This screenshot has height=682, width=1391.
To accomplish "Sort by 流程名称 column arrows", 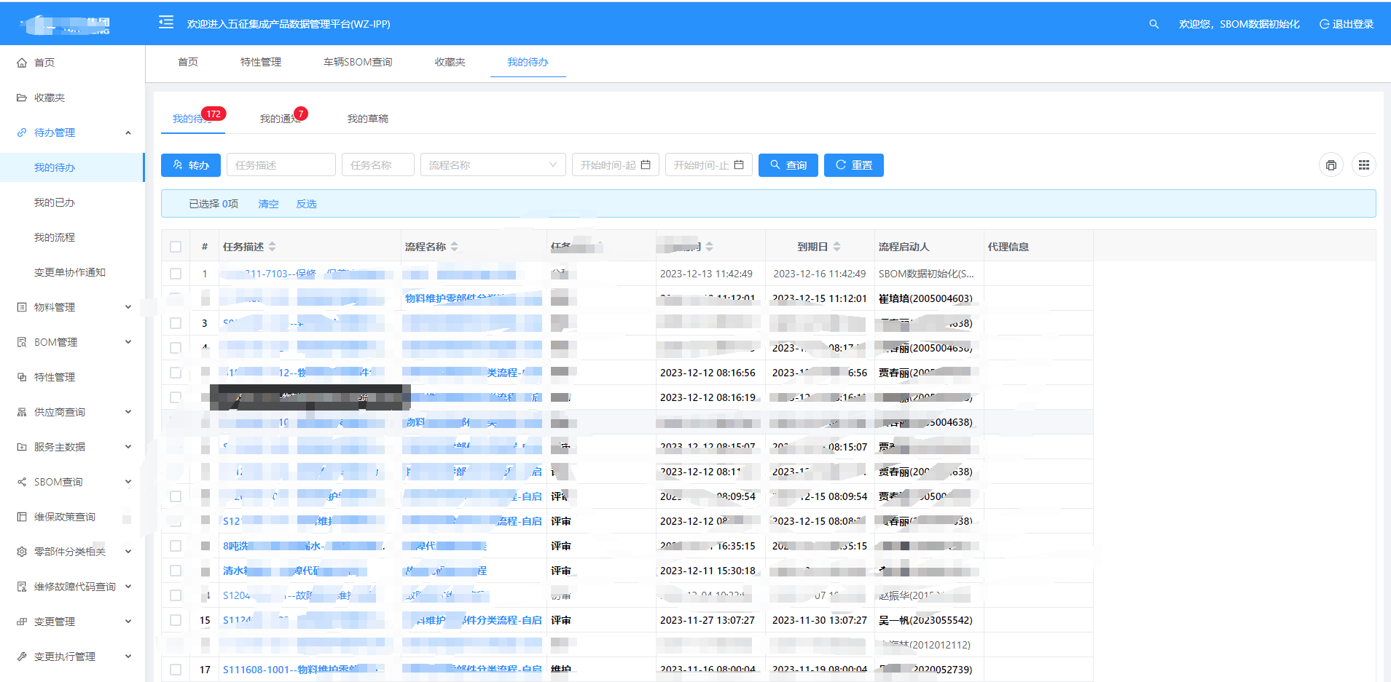I will pos(455,247).
